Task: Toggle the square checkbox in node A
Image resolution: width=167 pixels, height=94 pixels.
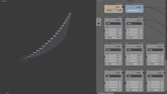Action: click(x=99, y=23)
